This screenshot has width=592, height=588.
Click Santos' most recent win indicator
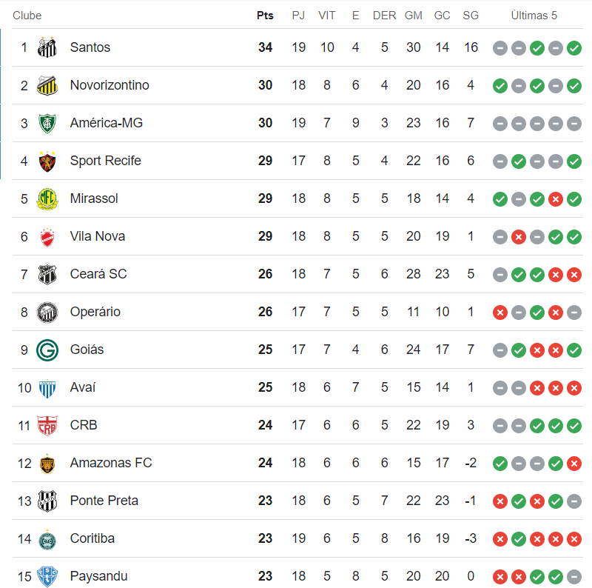(x=574, y=48)
